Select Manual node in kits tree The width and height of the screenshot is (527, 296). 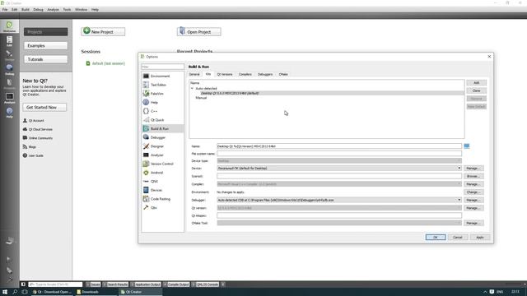tap(201, 98)
